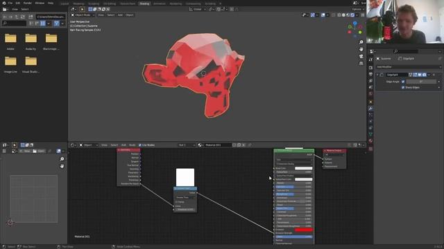Open the Modifier properties wrench tab
The width and height of the screenshot is (444, 249).
click(370, 109)
